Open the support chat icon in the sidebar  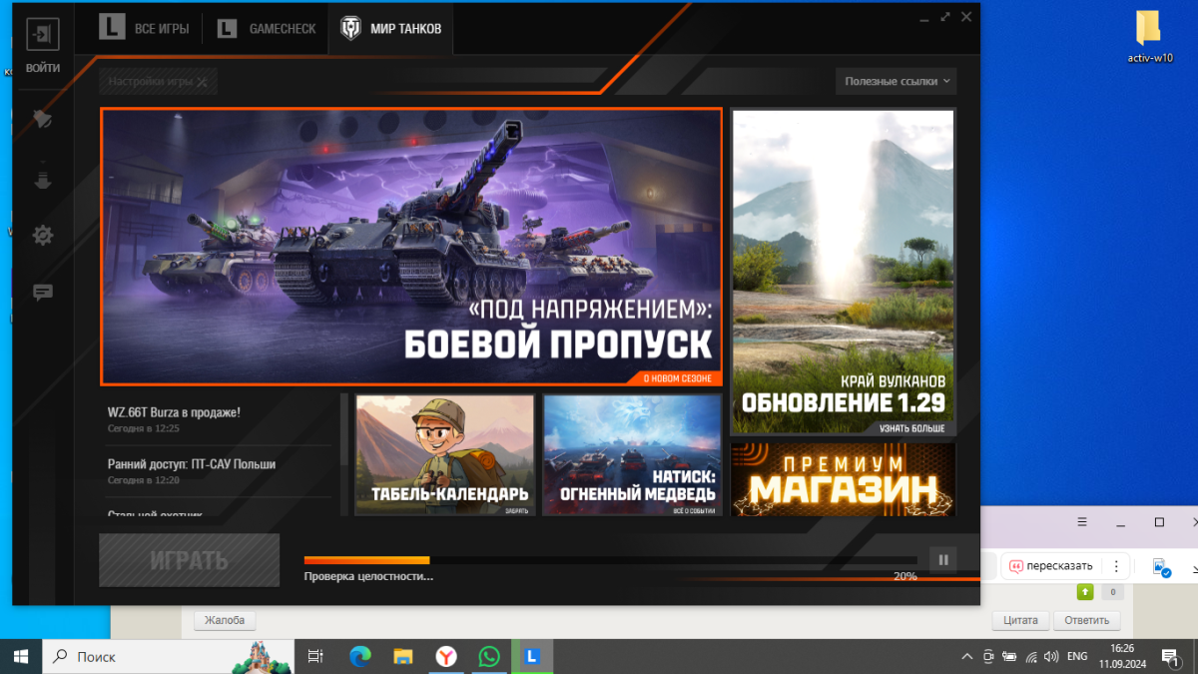coord(43,293)
